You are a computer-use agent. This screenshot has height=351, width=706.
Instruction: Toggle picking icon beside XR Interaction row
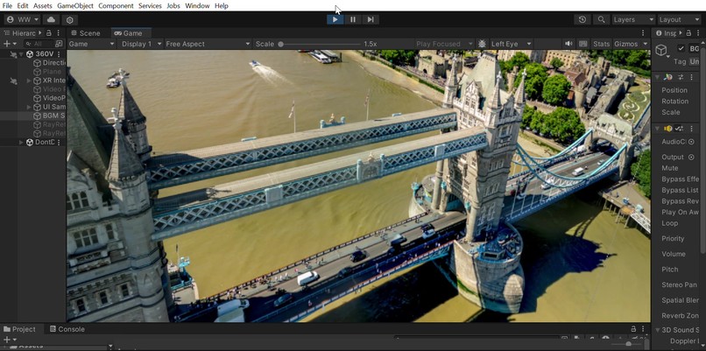tap(13, 81)
